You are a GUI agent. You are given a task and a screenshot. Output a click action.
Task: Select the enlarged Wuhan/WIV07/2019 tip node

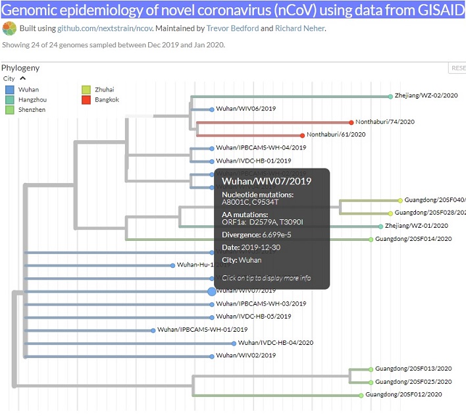[x=212, y=291]
